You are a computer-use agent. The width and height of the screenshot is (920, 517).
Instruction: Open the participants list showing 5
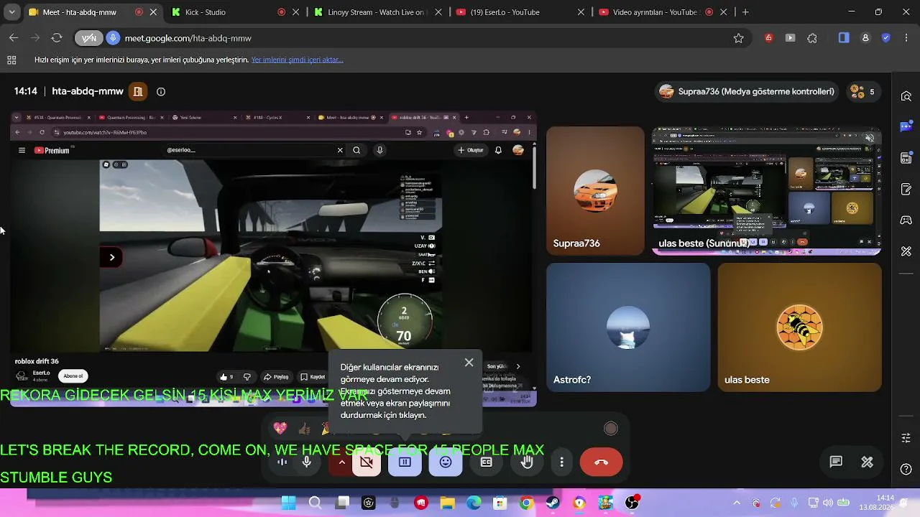(x=862, y=92)
